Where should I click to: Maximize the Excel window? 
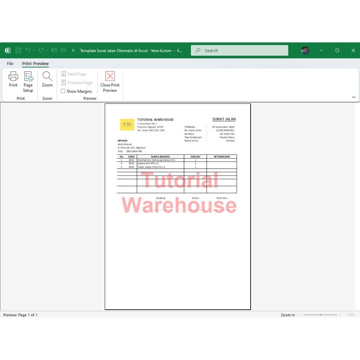click(x=337, y=50)
